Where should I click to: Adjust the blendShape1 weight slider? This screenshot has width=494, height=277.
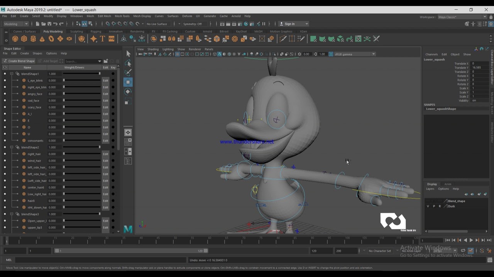point(81,73)
